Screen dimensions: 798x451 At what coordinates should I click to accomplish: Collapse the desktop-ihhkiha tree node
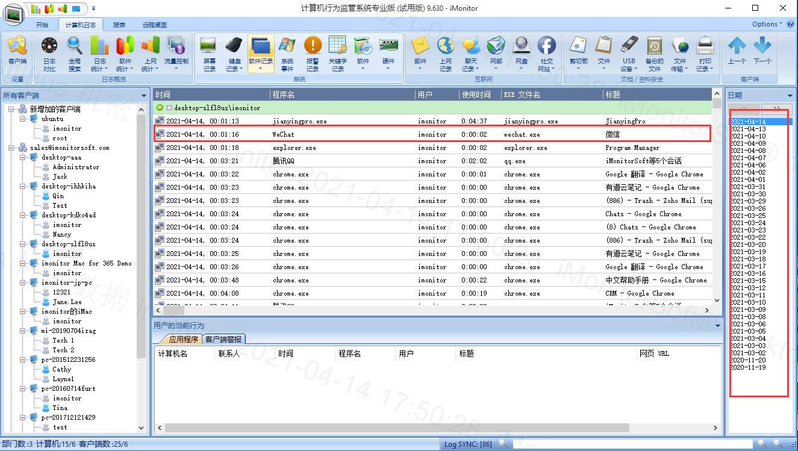[23, 186]
